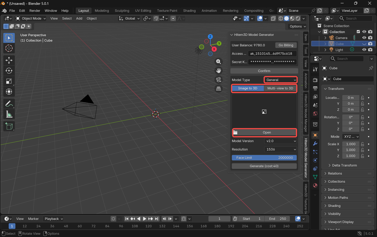The height and width of the screenshot is (237, 377).
Task: Activate the Measure tool
Action: pyautogui.click(x=9, y=114)
